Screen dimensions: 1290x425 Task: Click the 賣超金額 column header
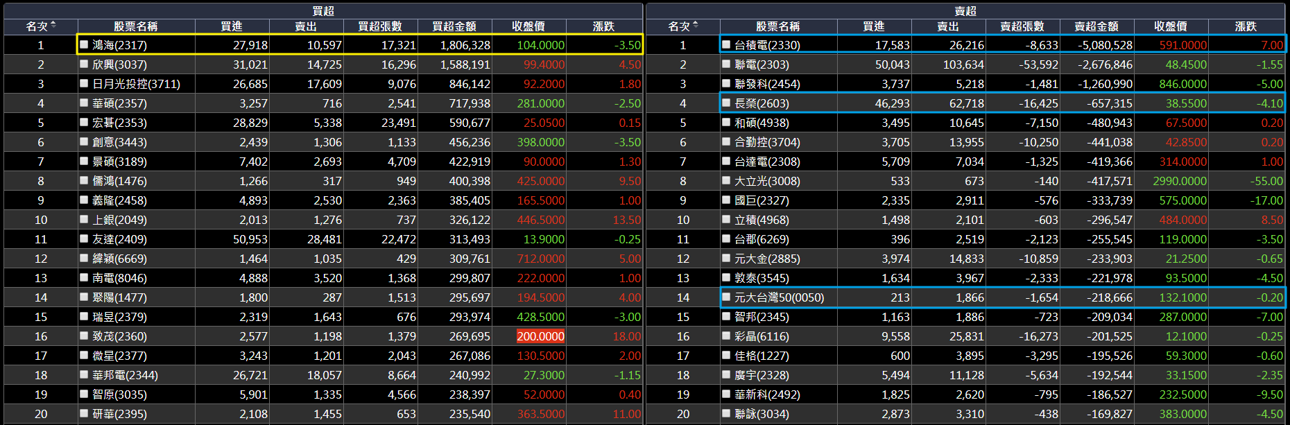(1096, 26)
